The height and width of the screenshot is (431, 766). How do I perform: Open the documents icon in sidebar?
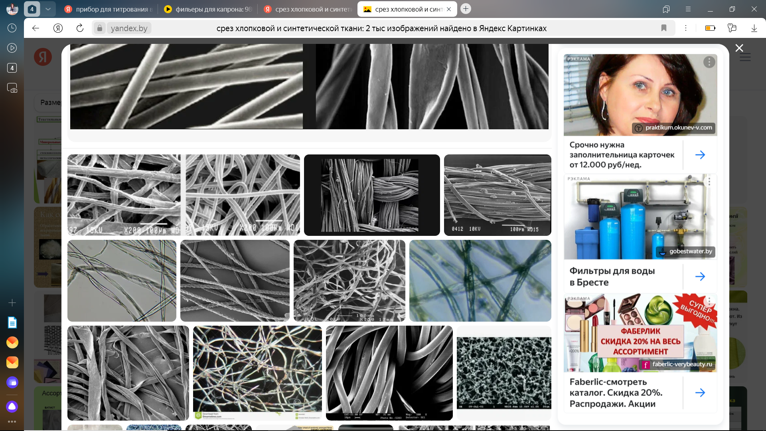click(x=12, y=322)
